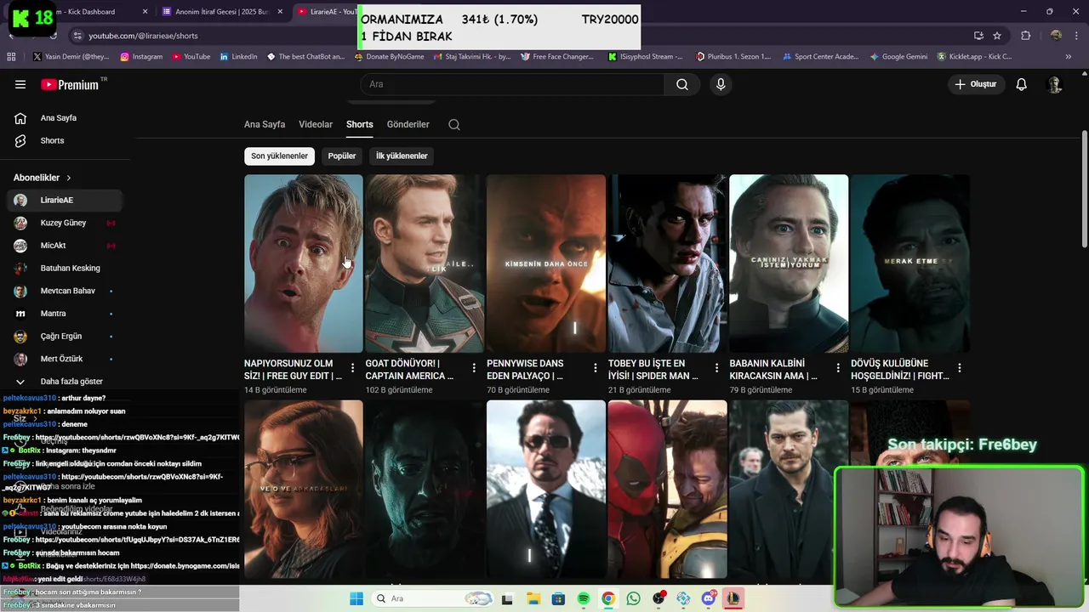This screenshot has height=612, width=1089.
Task: Open the YouTube guide hamburger menu
Action: click(20, 84)
